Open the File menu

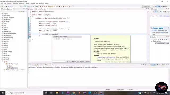[x=2, y=4]
